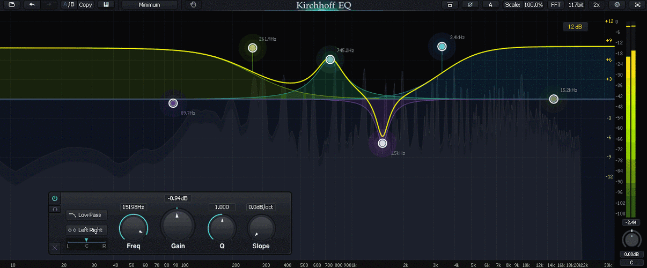Open the settings gear icon
Viewport: 647px width, 268px height.
617,5
